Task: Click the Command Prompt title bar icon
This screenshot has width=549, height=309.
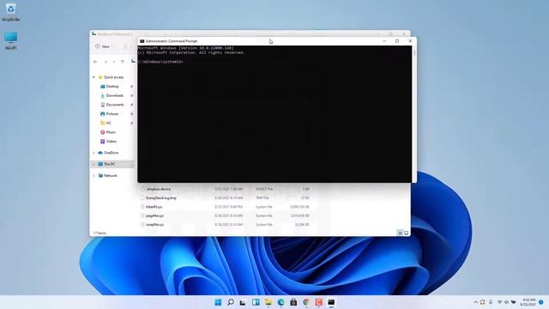Action: [x=142, y=41]
